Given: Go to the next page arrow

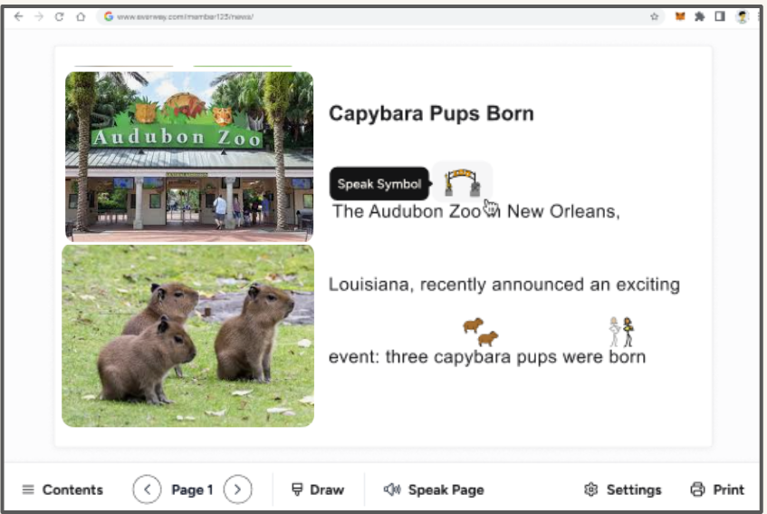Looking at the screenshot, I should coord(238,489).
